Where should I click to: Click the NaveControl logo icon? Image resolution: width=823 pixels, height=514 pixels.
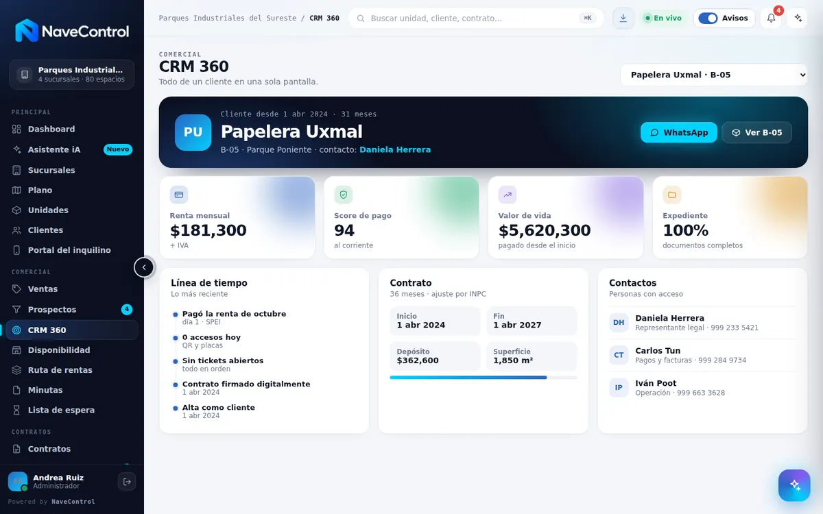pos(27,31)
